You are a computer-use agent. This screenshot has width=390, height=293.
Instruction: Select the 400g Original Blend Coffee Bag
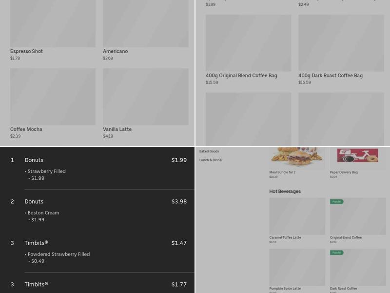point(248,43)
